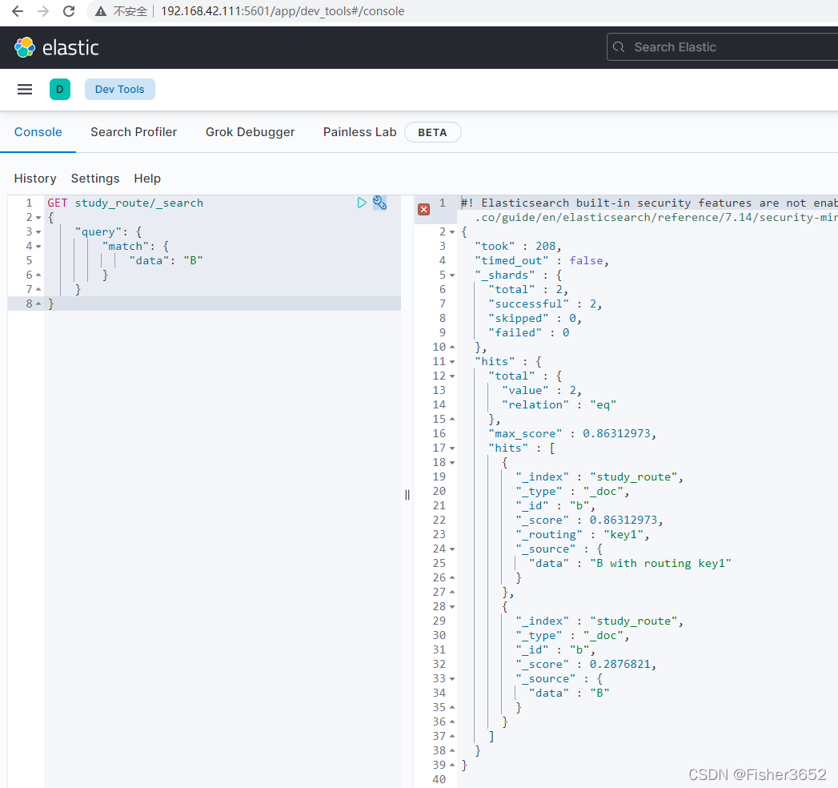
Task: Open console Settings
Action: [95, 179]
